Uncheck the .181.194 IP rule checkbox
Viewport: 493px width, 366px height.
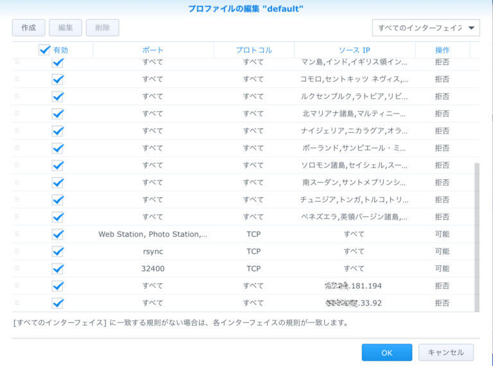[58, 286]
